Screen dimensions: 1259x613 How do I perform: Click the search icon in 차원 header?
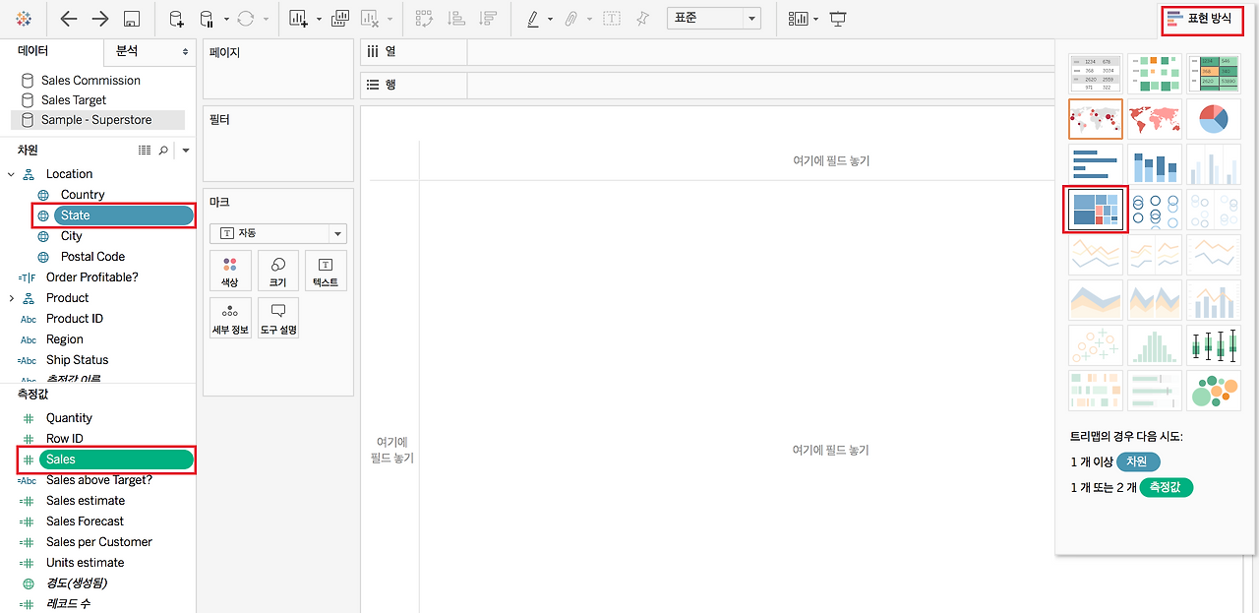pyautogui.click(x=163, y=151)
